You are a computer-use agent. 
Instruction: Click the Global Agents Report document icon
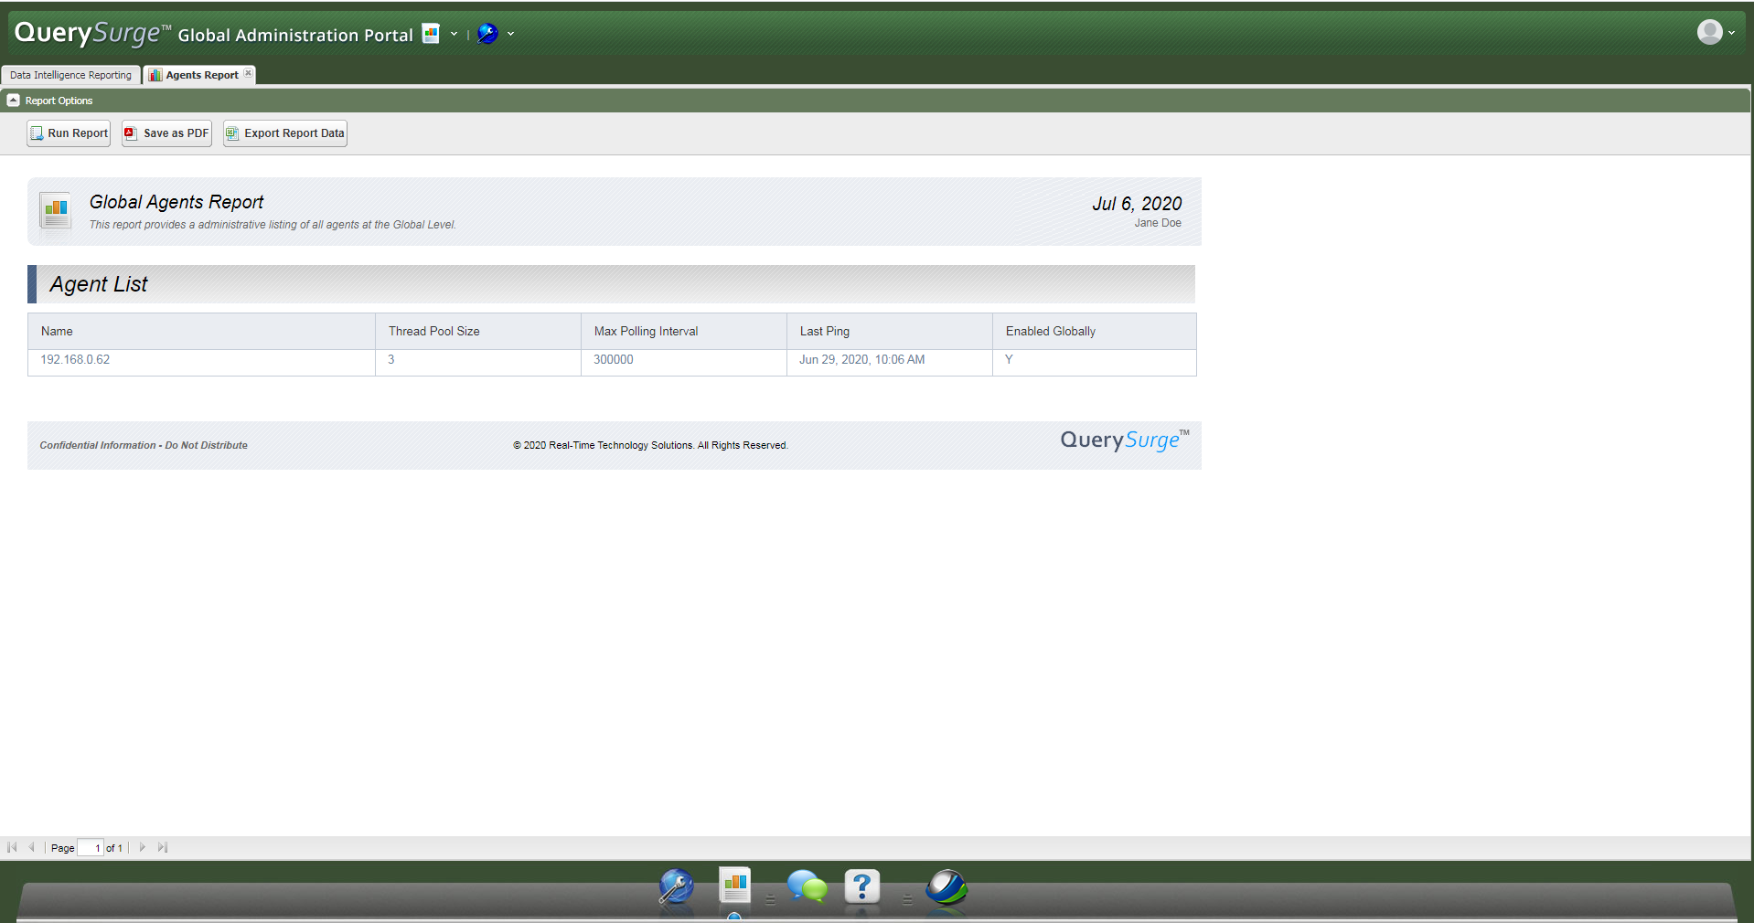pyautogui.click(x=56, y=211)
